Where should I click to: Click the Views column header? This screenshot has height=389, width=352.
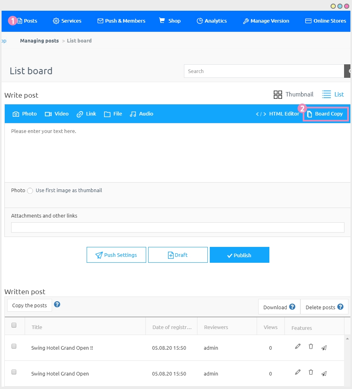click(x=271, y=327)
